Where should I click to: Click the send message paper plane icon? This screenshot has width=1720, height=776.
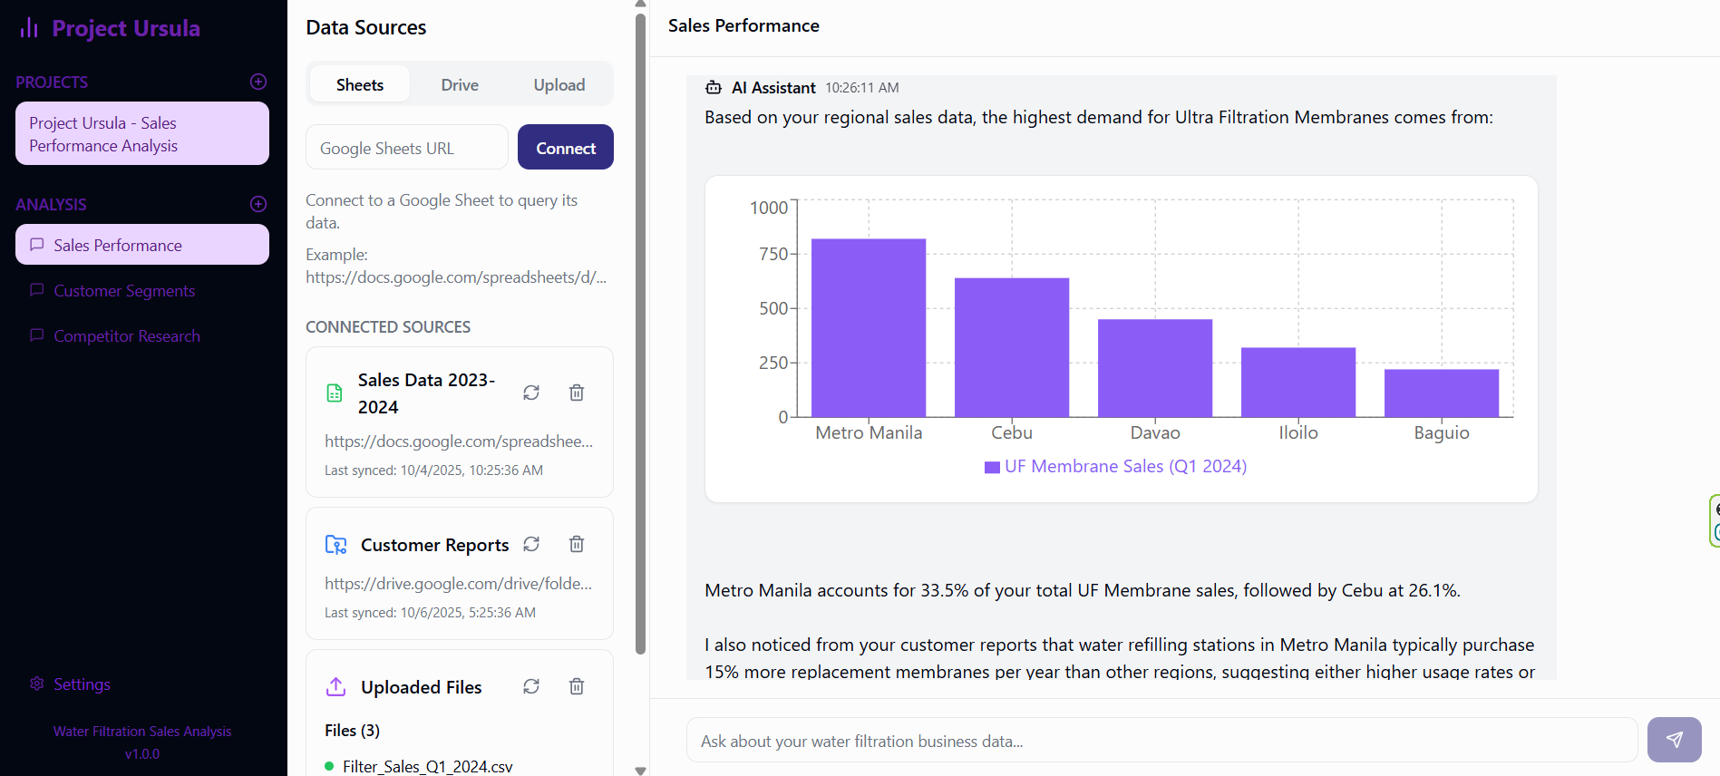click(1674, 740)
